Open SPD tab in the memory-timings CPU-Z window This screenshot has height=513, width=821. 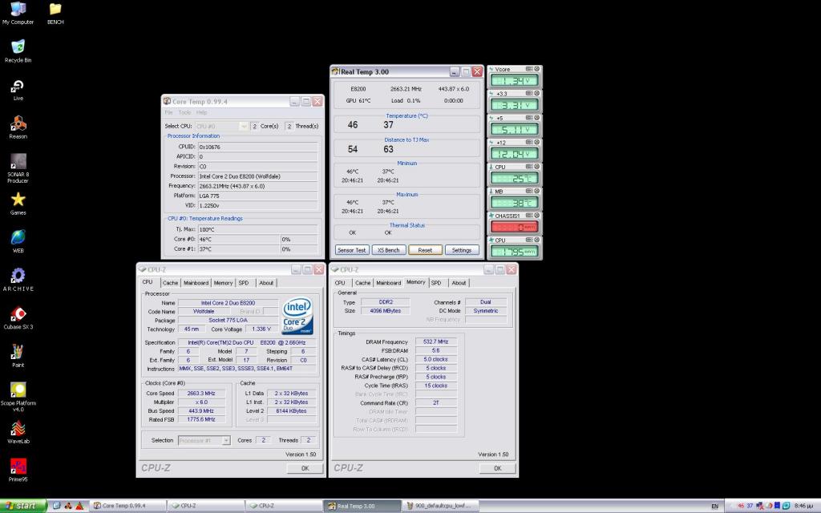tap(436, 283)
